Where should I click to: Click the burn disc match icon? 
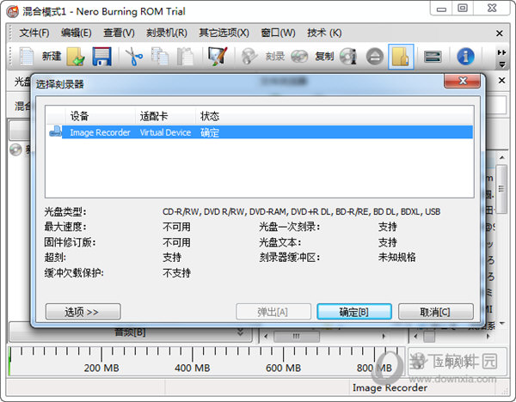[249, 57]
